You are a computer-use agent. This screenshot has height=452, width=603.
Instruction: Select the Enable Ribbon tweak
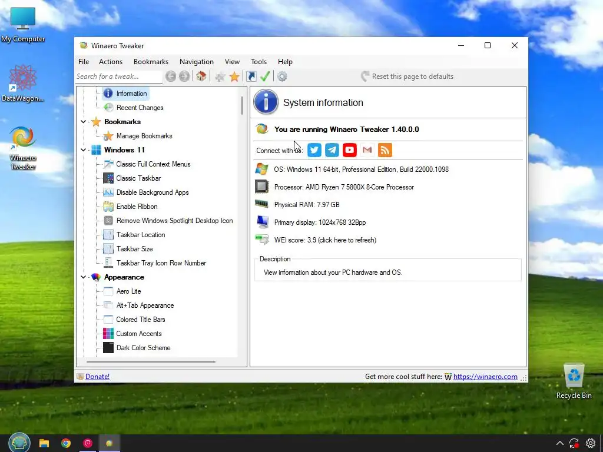coord(137,207)
